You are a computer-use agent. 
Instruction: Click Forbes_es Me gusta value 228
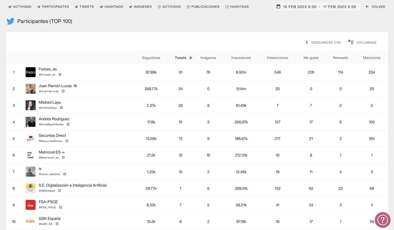click(x=311, y=72)
